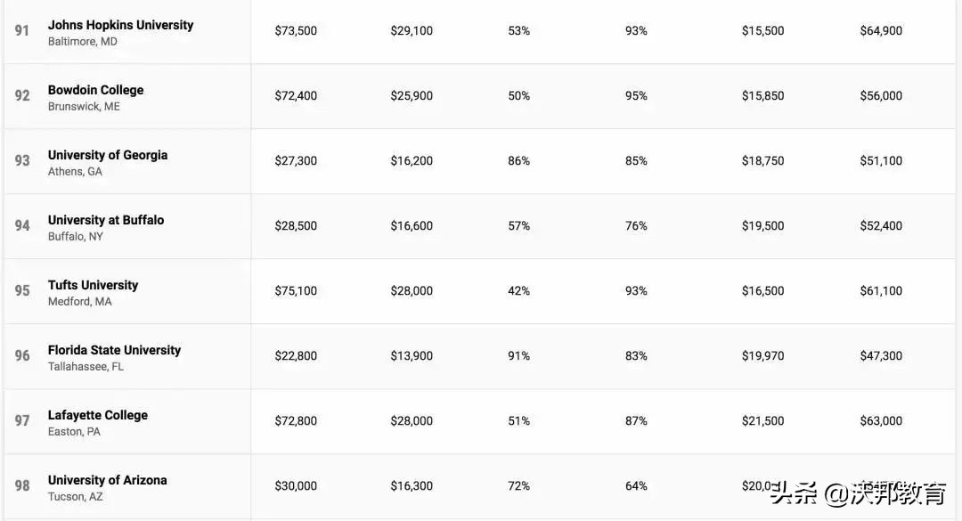Image resolution: width=962 pixels, height=521 pixels.
Task: Open University at Buffalo listing
Action: [x=106, y=220]
